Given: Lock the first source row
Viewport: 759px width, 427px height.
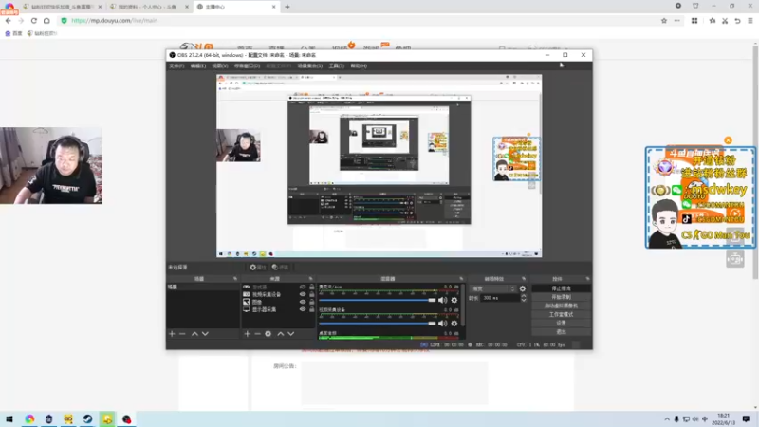Looking at the screenshot, I should (x=312, y=288).
